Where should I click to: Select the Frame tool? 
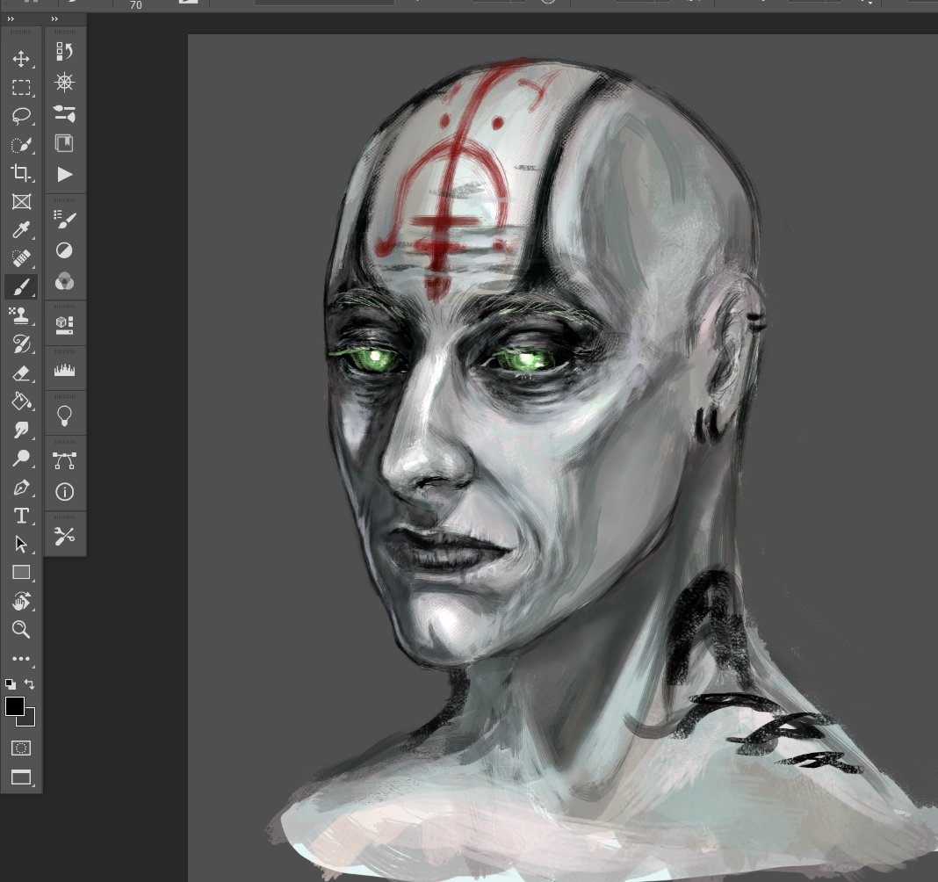21,202
